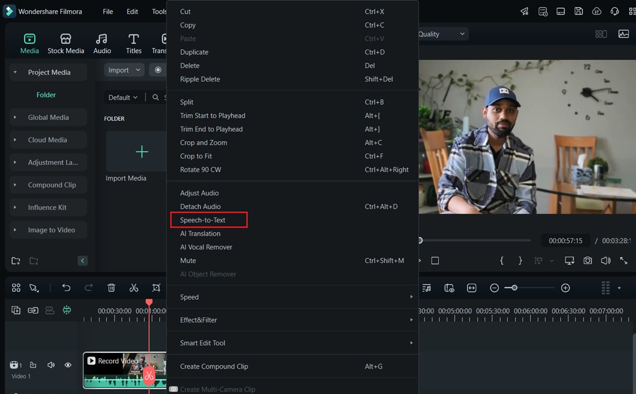Split clip with scissors toolbar icon
This screenshot has height=394, width=636.
click(134, 288)
